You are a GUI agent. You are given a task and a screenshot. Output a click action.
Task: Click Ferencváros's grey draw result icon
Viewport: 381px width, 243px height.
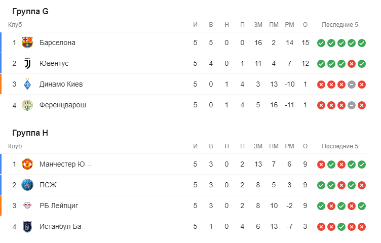click(x=351, y=105)
